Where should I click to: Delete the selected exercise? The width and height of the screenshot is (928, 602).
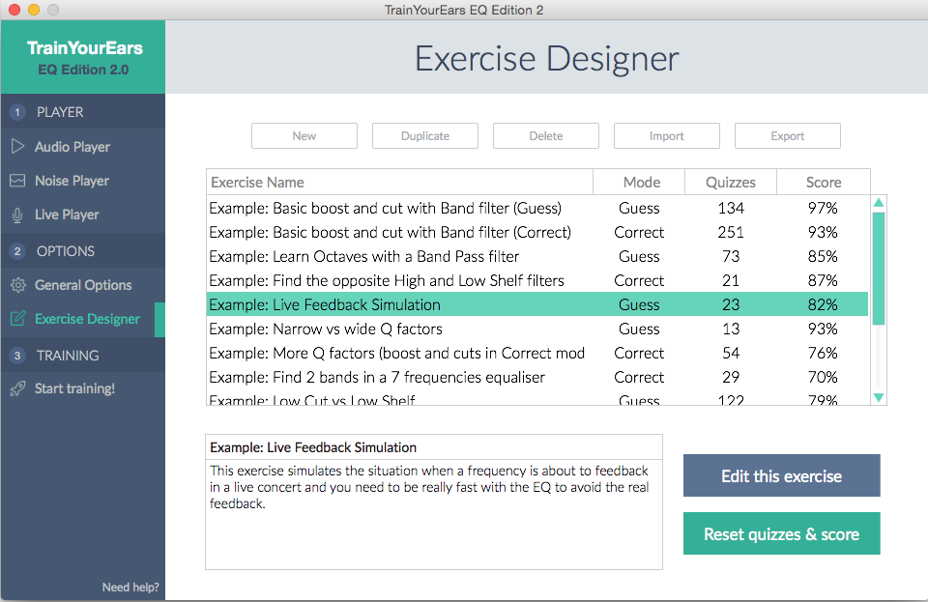click(x=545, y=136)
